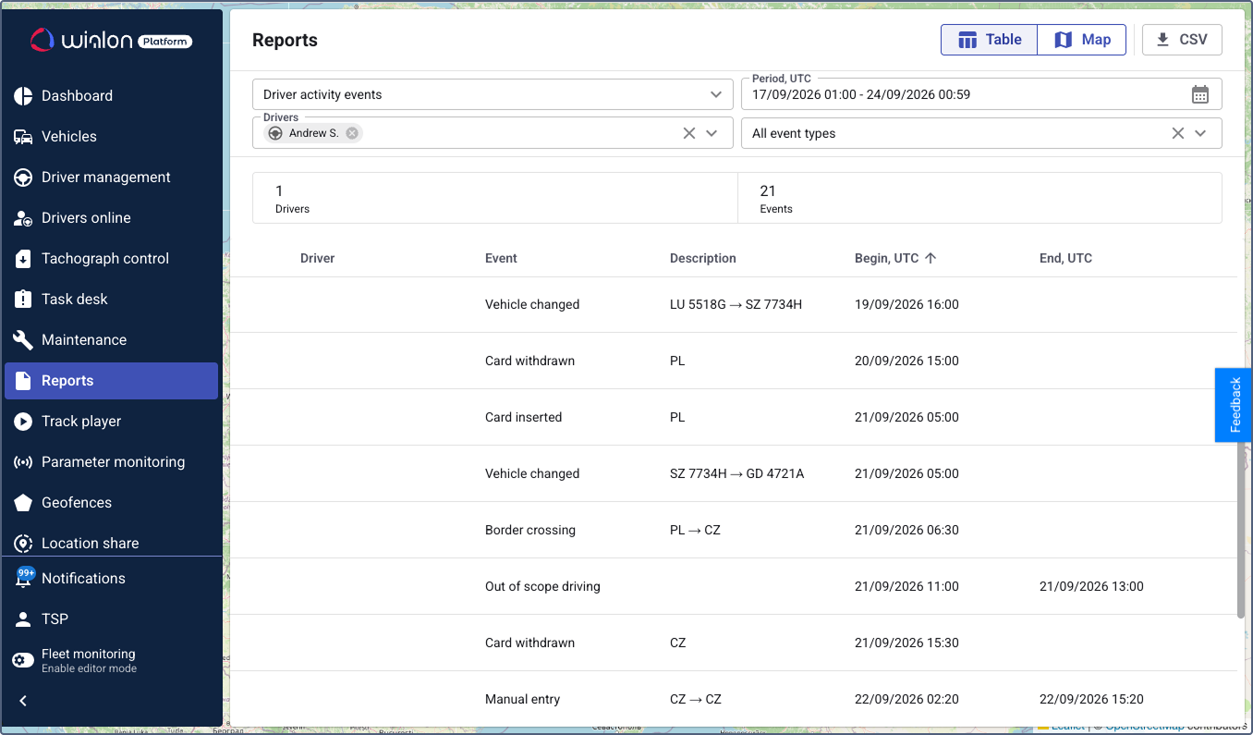Screen dimensions: 1253x735
Task: Switch to the Map view tab
Action: point(1082,40)
